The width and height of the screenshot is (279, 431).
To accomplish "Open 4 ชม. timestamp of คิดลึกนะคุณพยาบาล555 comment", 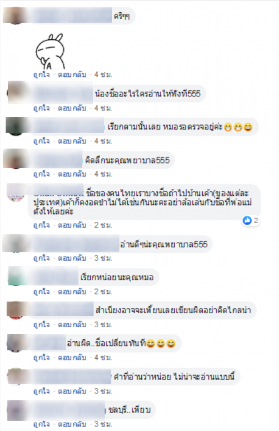I will pyautogui.click(x=103, y=174).
